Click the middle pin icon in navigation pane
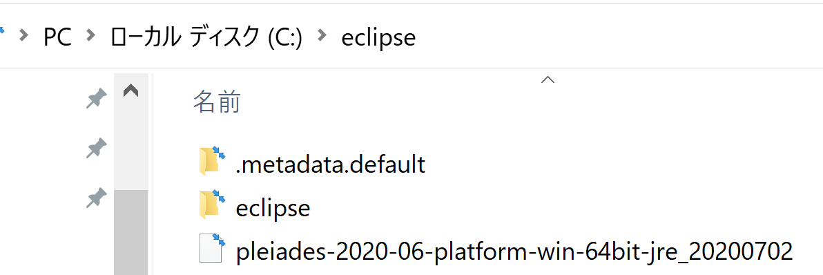Screen dimensions: 823x275 97,149
